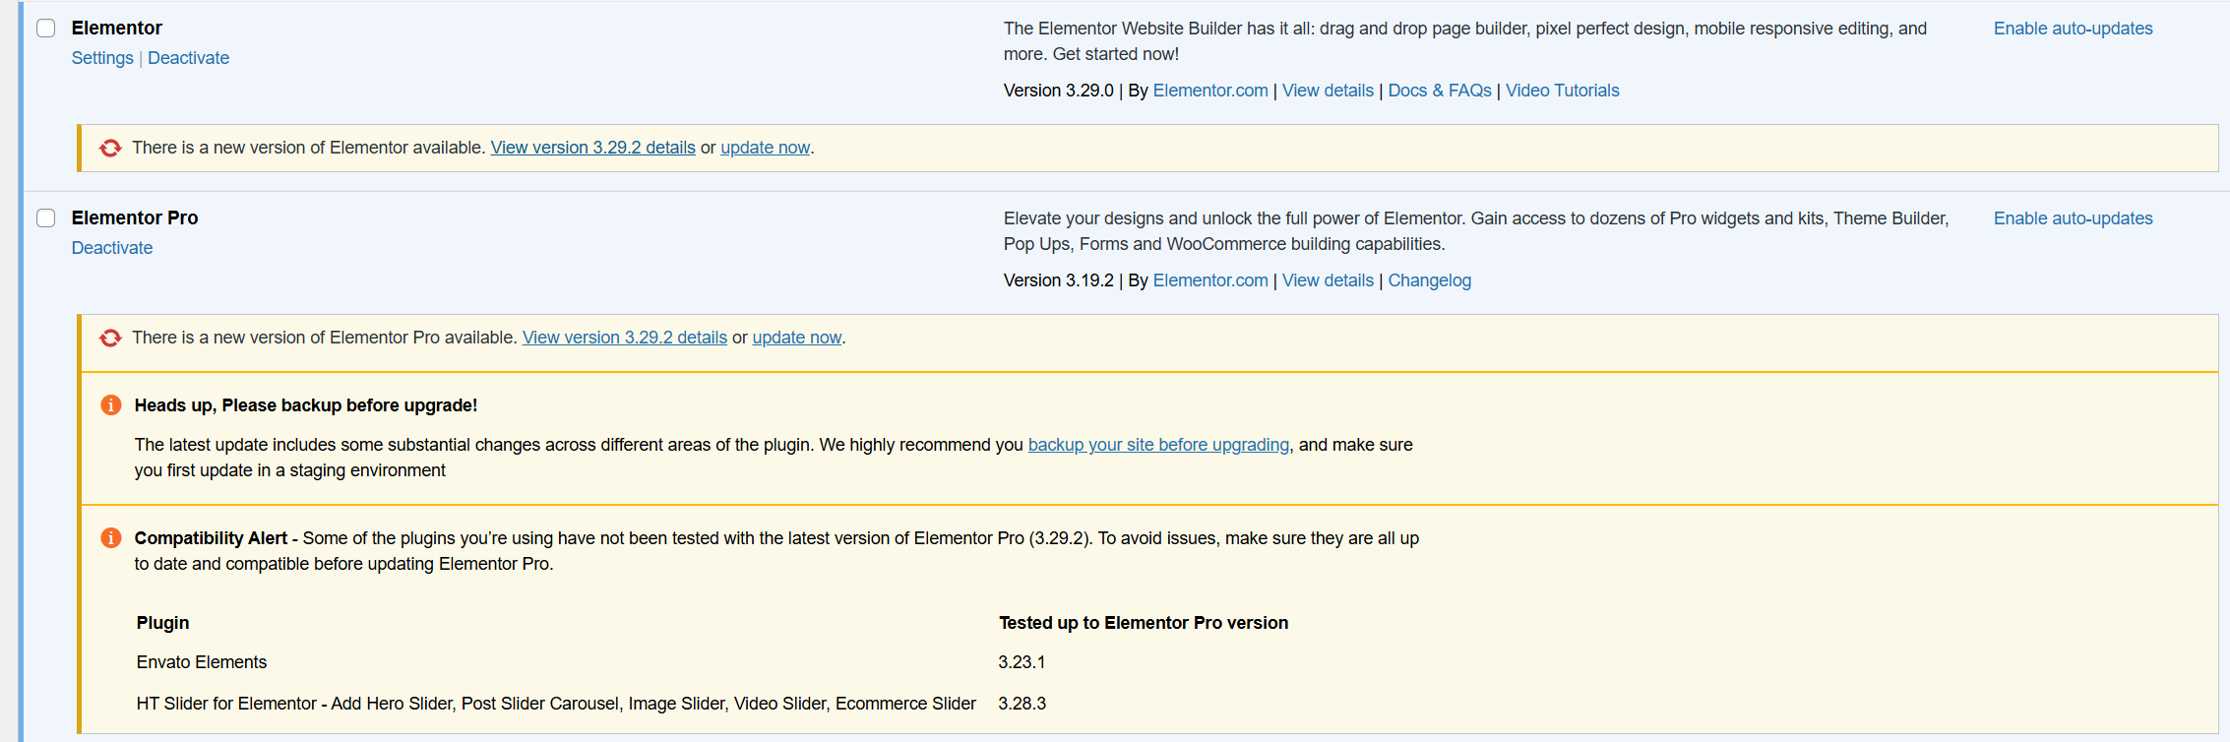Click the backup warning info icon
This screenshot has width=2230, height=742.
tap(111, 405)
